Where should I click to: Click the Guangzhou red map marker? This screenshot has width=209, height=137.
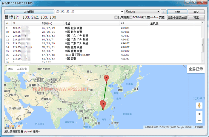point(103,105)
